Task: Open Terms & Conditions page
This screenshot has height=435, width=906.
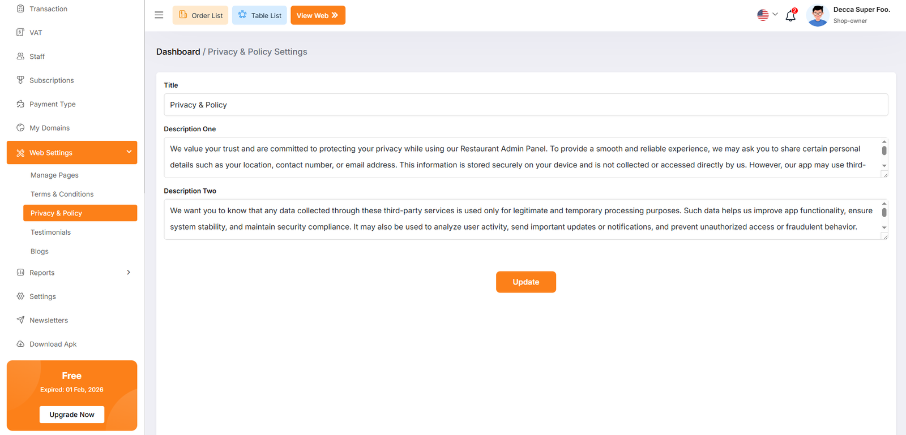Action: point(62,194)
